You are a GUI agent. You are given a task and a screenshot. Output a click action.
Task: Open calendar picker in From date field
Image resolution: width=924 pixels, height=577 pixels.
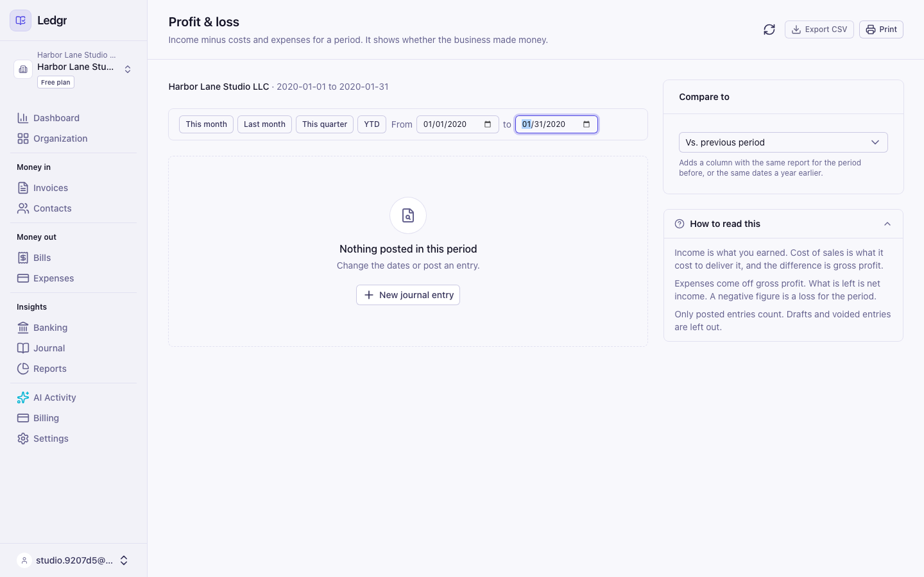pyautogui.click(x=488, y=124)
